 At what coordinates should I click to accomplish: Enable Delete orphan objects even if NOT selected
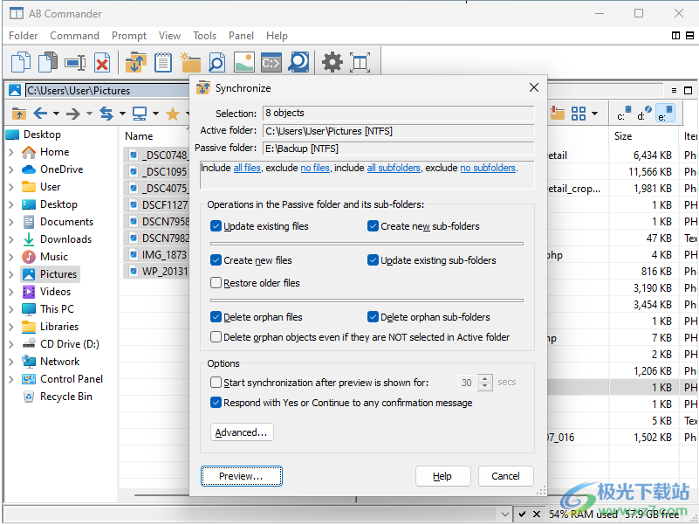216,337
